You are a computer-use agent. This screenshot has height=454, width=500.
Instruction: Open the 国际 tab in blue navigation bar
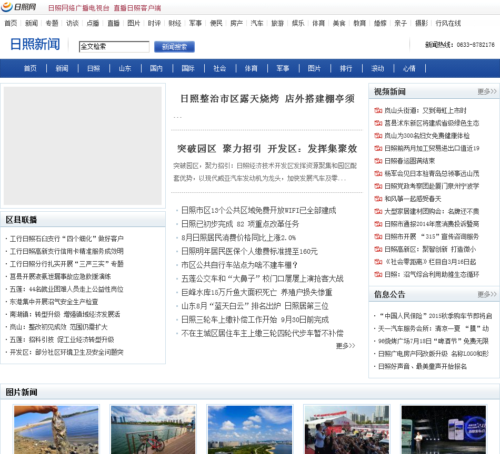coord(188,68)
